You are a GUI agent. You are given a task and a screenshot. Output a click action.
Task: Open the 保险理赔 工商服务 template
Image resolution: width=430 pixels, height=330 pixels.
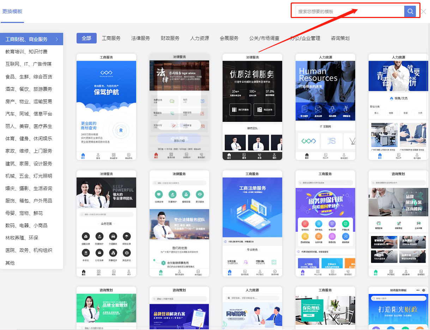coord(325,308)
